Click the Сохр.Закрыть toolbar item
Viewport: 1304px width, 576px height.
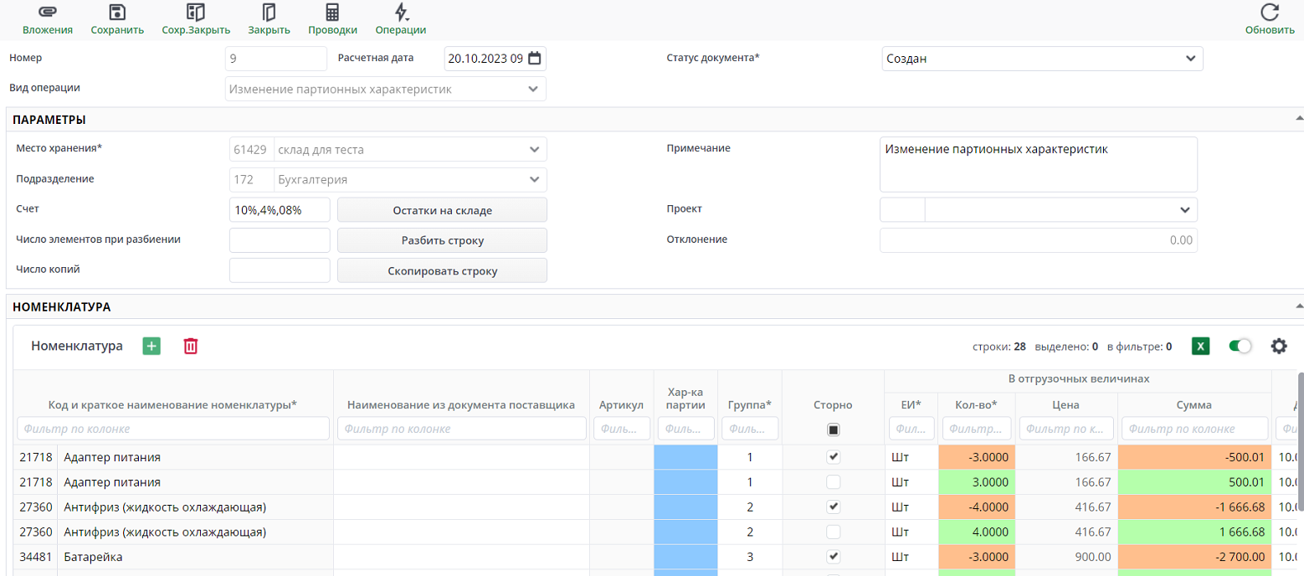196,19
